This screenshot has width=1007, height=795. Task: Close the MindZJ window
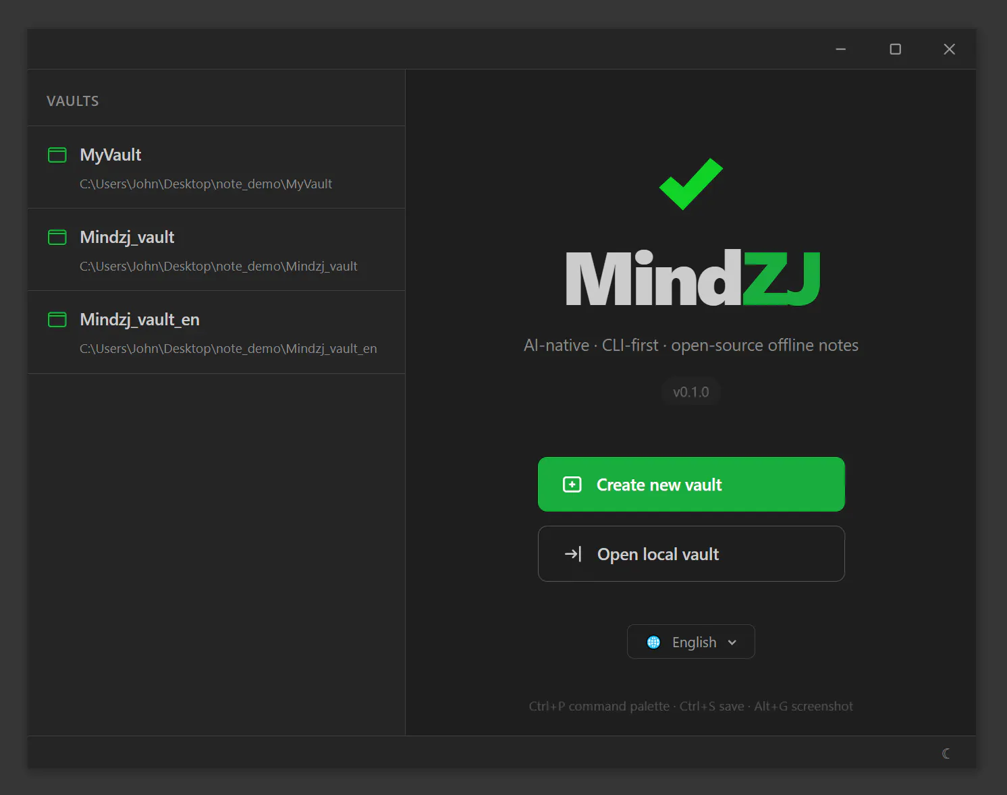coord(950,49)
